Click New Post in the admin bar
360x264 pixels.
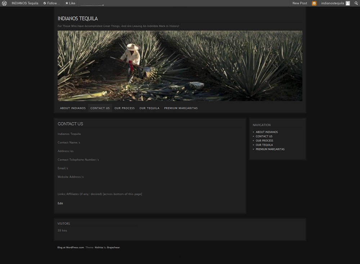pyautogui.click(x=300, y=3)
